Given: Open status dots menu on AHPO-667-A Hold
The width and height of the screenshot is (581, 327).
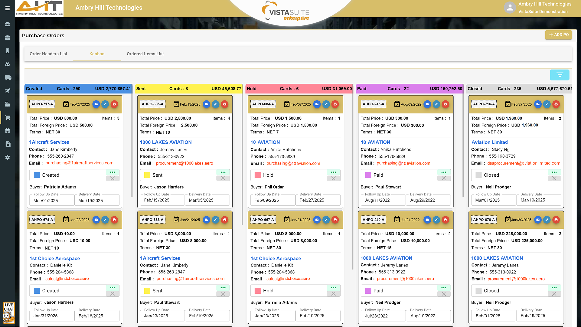Looking at the screenshot, I should [x=333, y=288].
